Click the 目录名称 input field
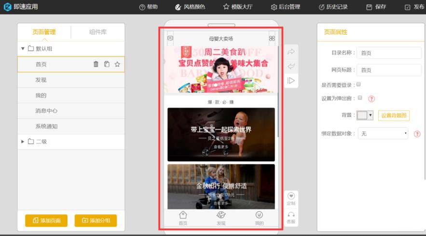The image size is (426, 236). (x=389, y=53)
